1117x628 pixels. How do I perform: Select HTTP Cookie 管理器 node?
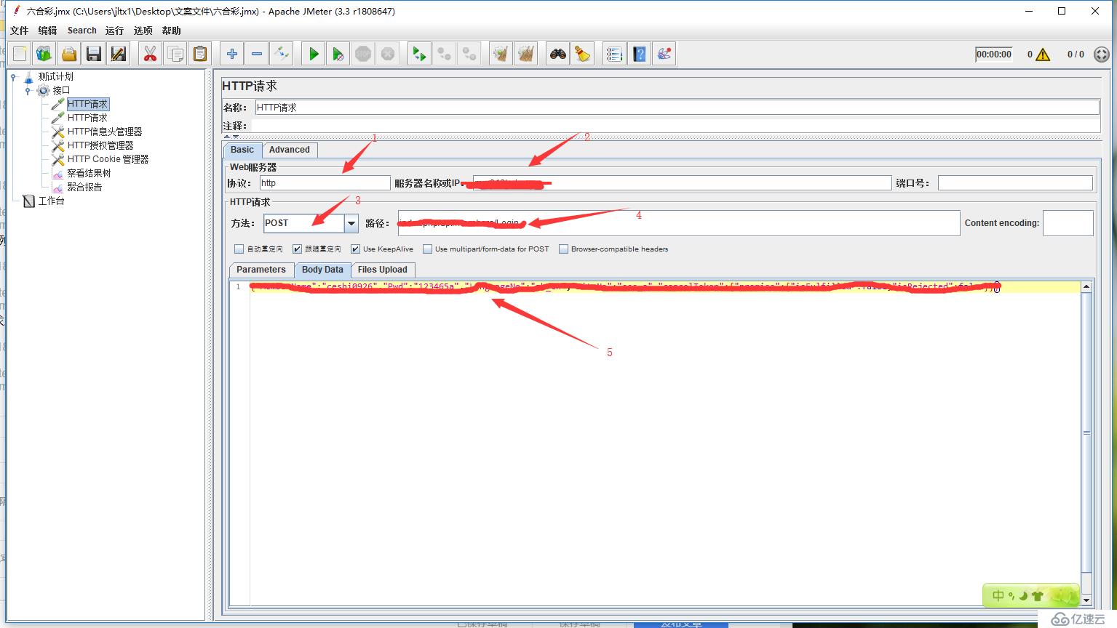108,159
